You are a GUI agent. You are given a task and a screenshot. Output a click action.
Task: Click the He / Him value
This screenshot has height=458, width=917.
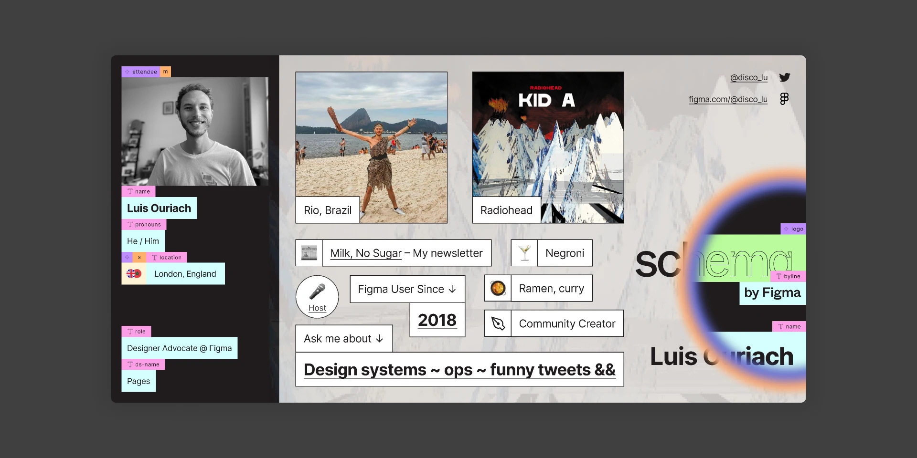[x=143, y=241]
